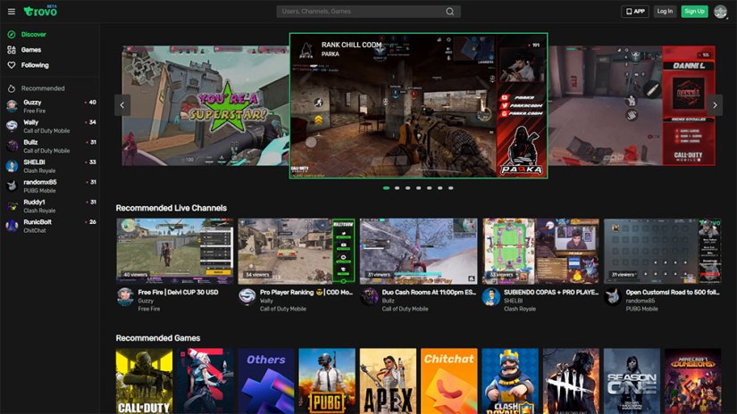Image resolution: width=737 pixels, height=414 pixels.
Task: Click Guzzy's avatar in the Recommended sidebar
Action: (x=12, y=105)
